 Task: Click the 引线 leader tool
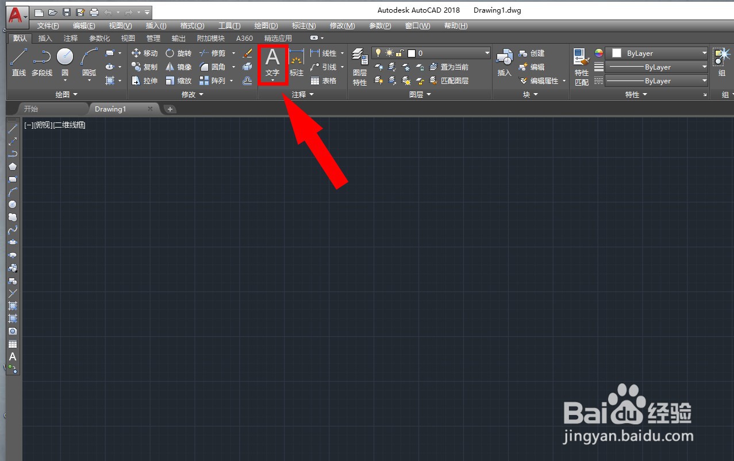point(324,67)
